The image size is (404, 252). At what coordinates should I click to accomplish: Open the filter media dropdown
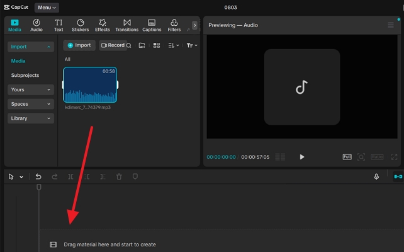click(x=192, y=45)
